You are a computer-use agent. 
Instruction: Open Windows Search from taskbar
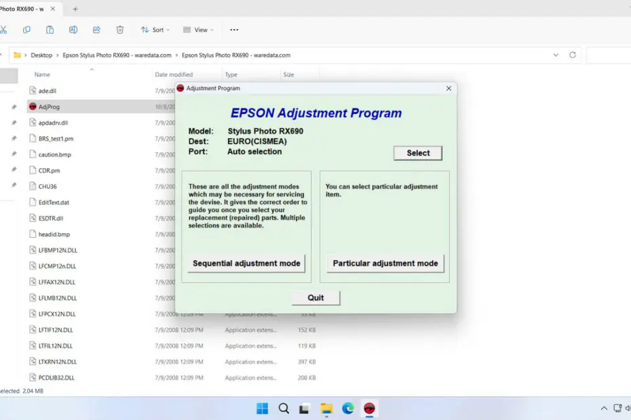[284, 408]
